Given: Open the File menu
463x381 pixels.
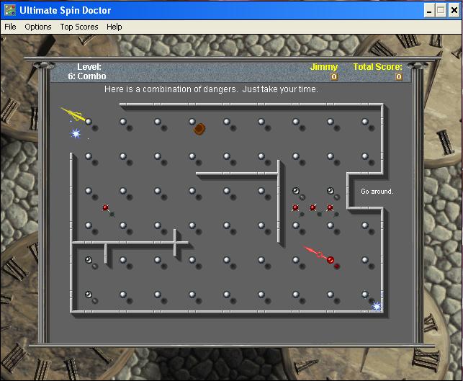Looking at the screenshot, I should tap(10, 27).
